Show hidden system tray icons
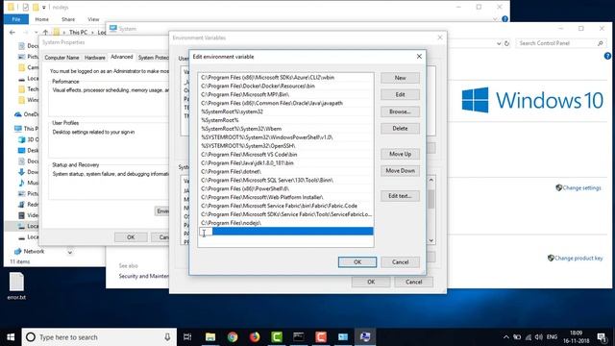615x346 pixels. (506, 337)
